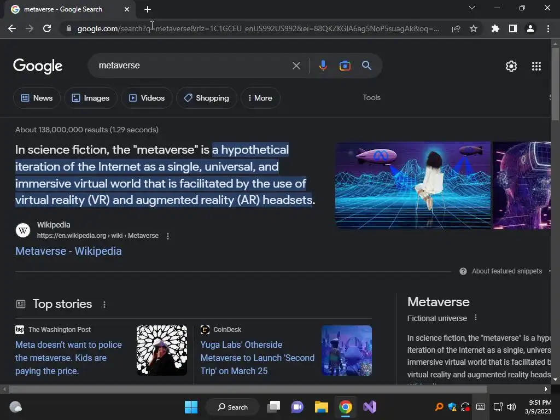
Task: Clear the search box text
Action: click(x=296, y=66)
